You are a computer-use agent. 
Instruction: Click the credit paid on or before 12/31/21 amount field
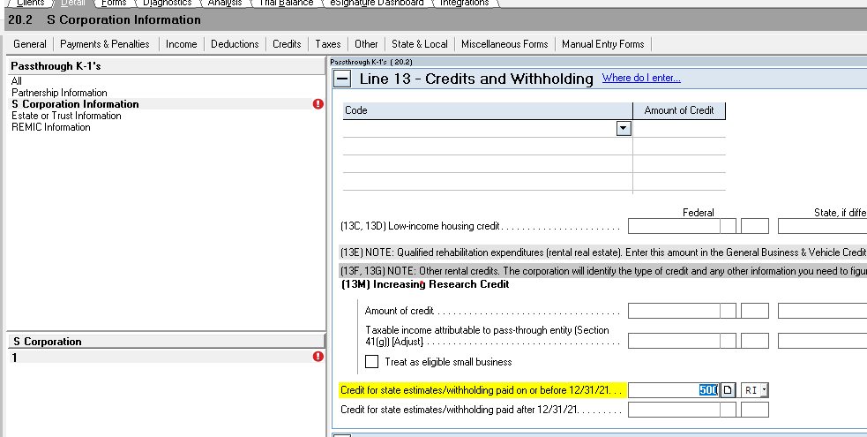[674, 390]
